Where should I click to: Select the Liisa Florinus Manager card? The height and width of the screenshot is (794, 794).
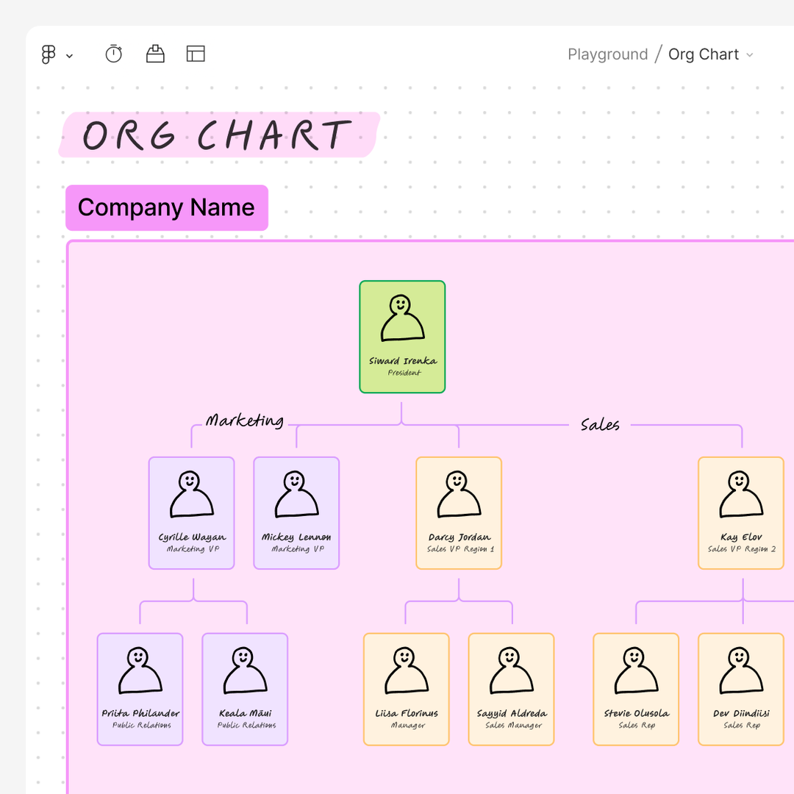[x=406, y=689]
